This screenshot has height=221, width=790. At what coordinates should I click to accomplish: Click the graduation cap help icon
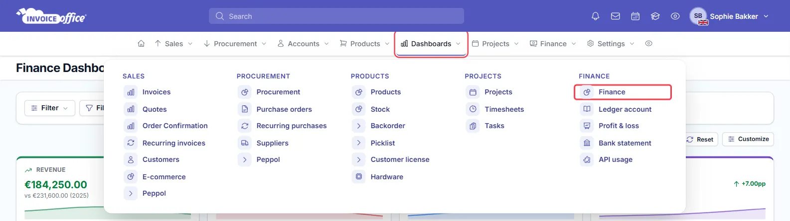[655, 16]
